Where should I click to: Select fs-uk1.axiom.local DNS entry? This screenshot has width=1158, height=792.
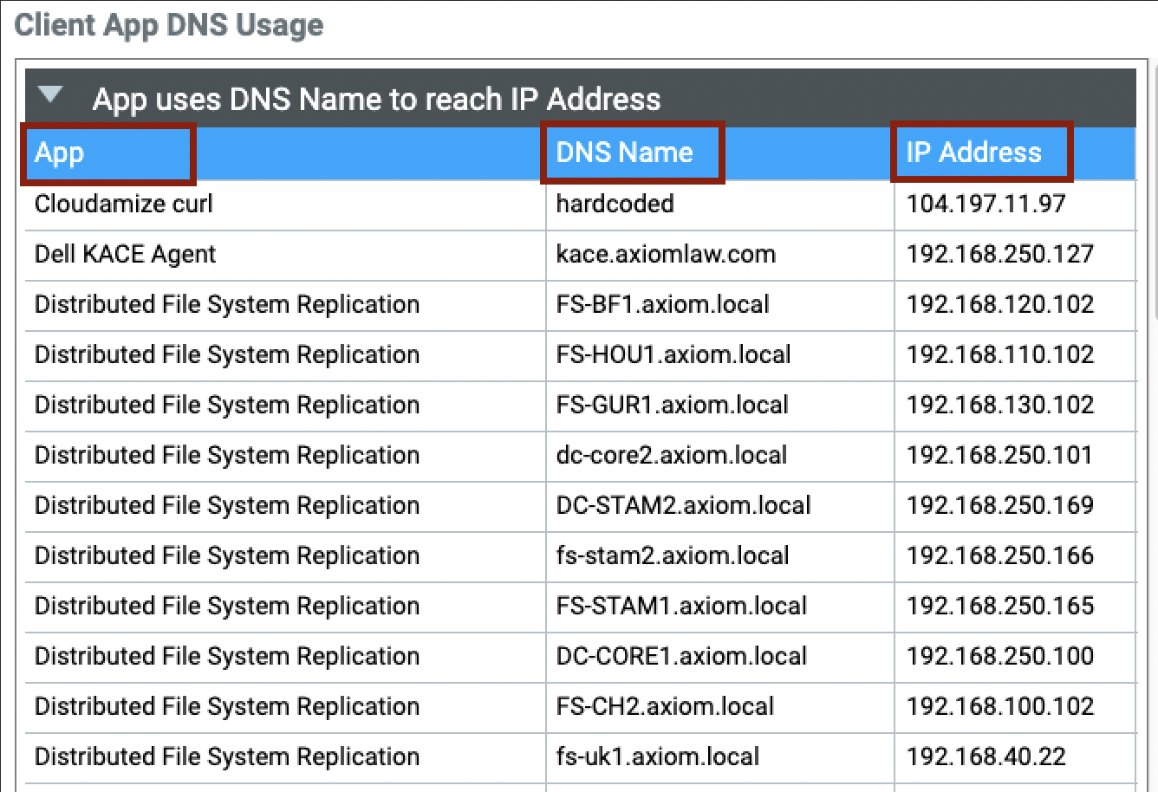point(657,757)
